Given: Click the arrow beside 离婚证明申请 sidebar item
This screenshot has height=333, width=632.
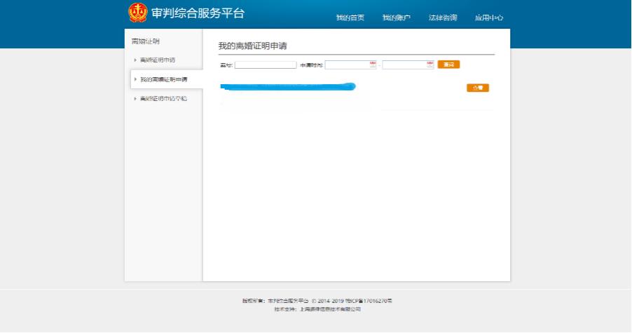Looking at the screenshot, I should [135, 60].
